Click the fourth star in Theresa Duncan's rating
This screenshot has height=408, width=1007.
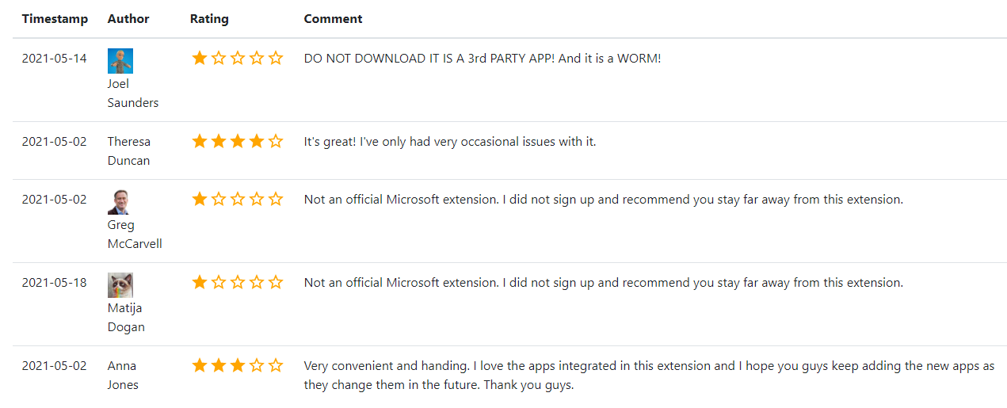(257, 141)
